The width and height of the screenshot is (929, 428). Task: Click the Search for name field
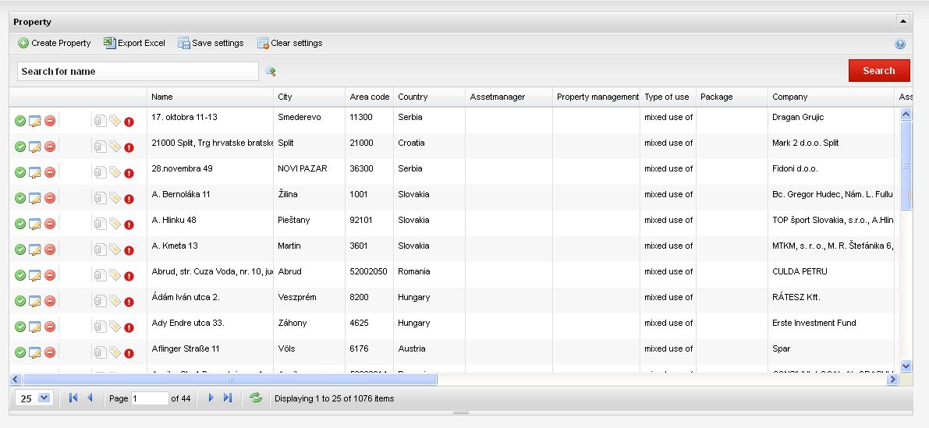click(137, 71)
